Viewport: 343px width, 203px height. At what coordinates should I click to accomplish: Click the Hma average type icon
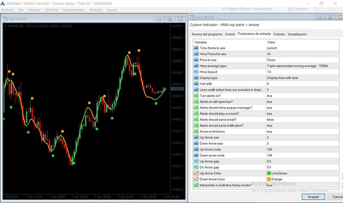tap(196, 66)
